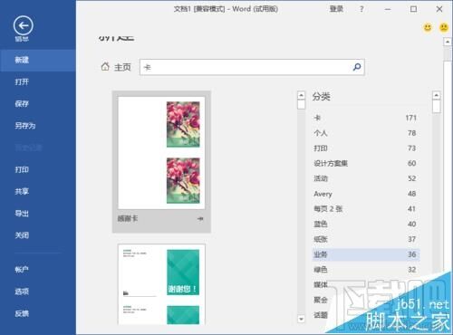Click template list scrollbar up arrow
The height and width of the screenshot is (335, 453).
(x=301, y=95)
